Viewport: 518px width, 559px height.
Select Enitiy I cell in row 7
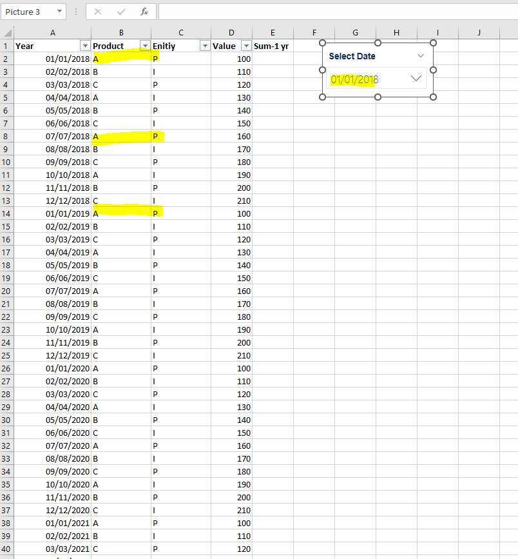point(181,123)
